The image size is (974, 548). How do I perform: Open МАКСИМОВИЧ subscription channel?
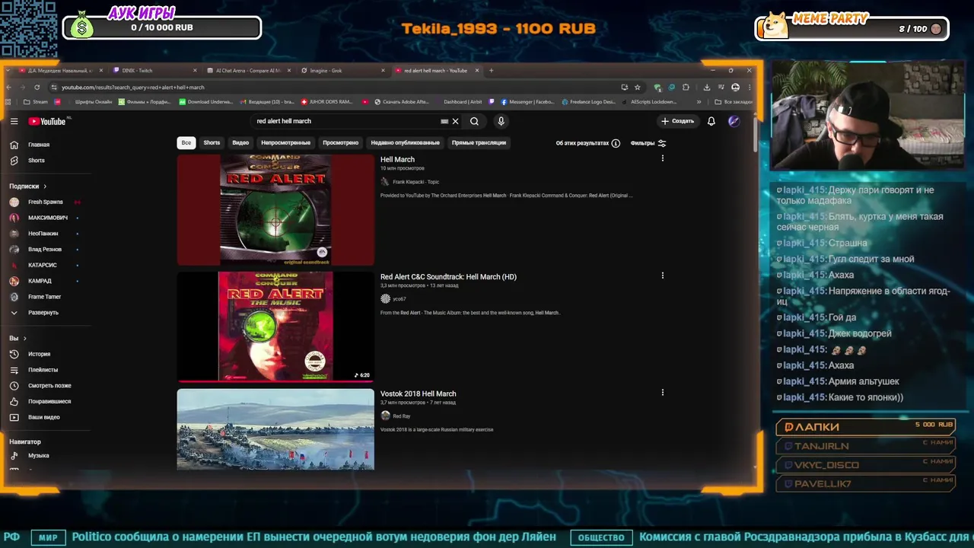(47, 218)
